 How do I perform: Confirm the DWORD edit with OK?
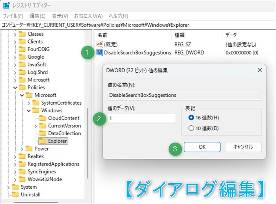pyautogui.click(x=202, y=147)
